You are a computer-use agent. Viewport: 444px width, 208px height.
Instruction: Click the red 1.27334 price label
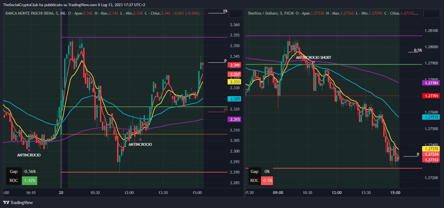pyautogui.click(x=431, y=154)
